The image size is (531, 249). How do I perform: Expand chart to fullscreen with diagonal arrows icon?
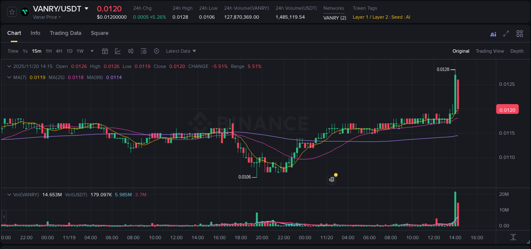point(506,33)
